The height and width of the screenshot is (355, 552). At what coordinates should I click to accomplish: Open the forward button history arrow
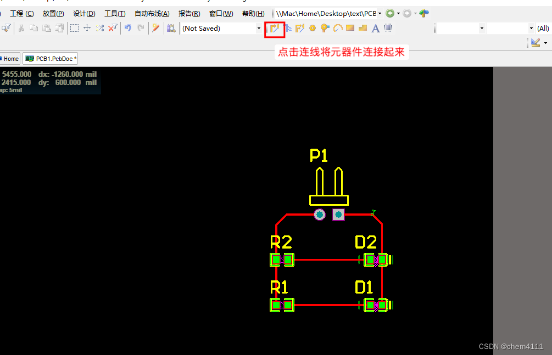click(415, 13)
